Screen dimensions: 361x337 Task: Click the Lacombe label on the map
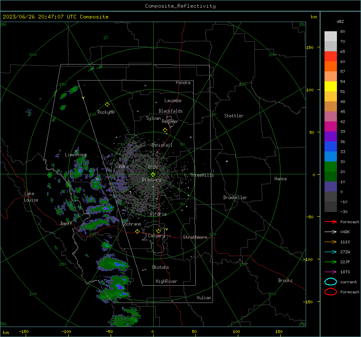click(x=173, y=101)
